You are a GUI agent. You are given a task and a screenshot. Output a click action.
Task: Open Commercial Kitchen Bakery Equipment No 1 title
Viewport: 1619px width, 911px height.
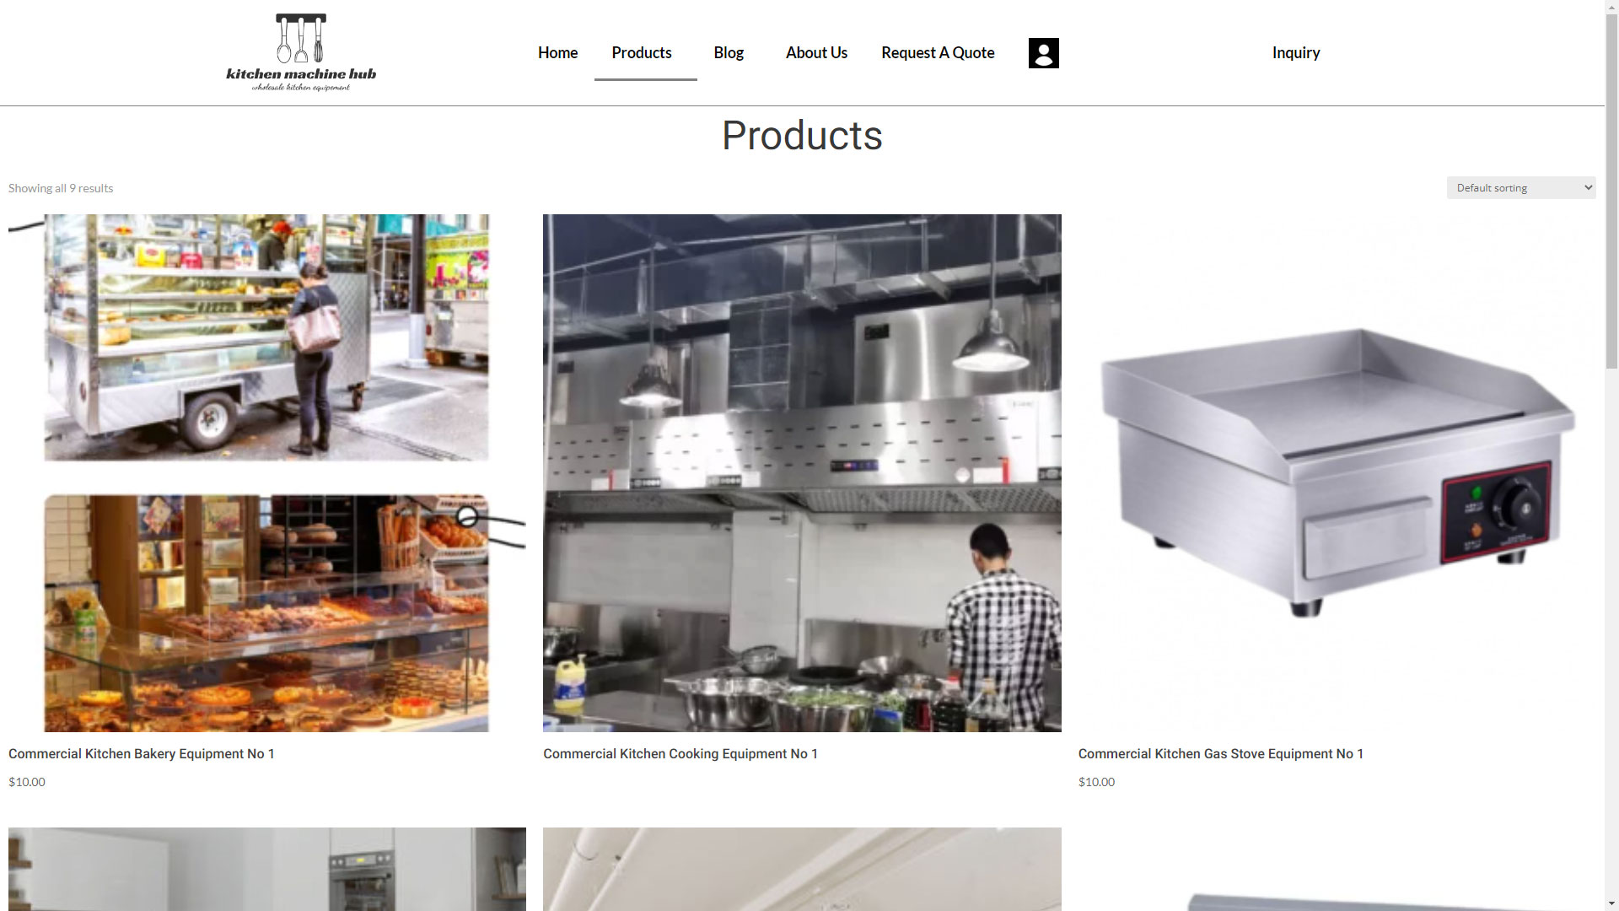[142, 753]
